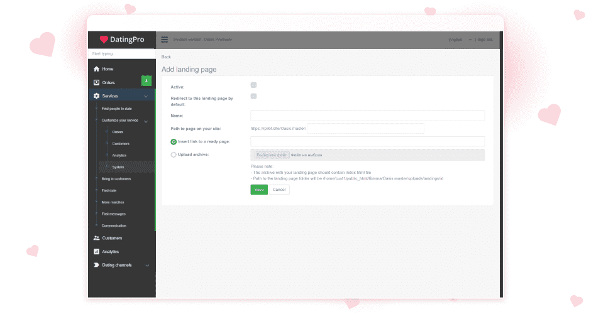591x314 pixels.
Task: Click the choose file button
Action: [272, 154]
